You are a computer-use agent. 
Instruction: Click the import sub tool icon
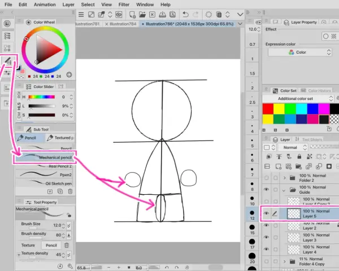click(x=50, y=191)
